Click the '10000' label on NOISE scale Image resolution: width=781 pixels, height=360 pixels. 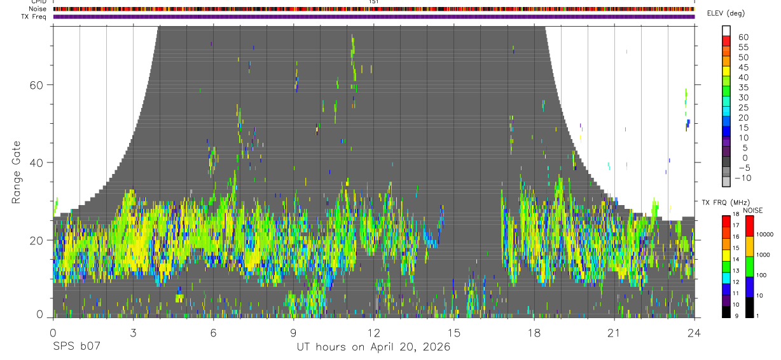(x=764, y=235)
